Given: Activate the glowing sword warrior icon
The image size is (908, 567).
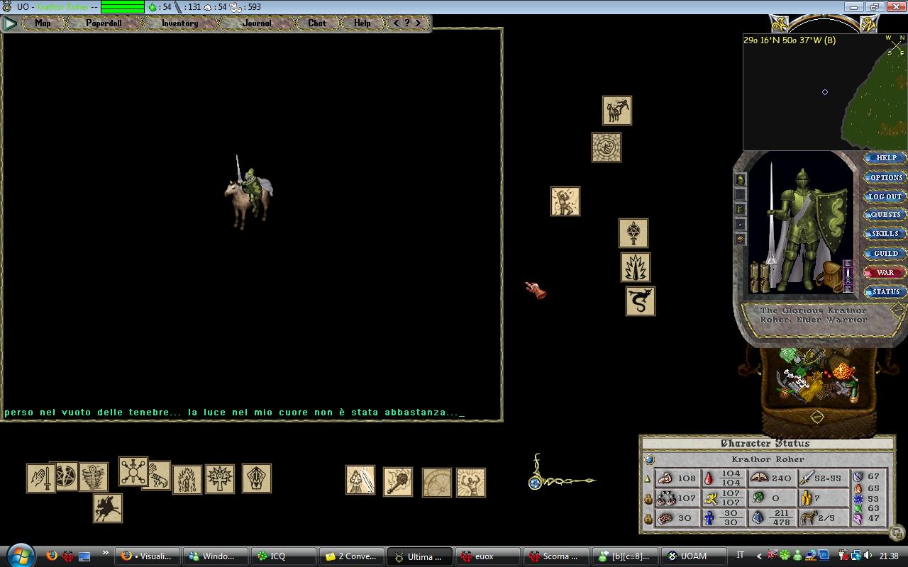Looking at the screenshot, I should (x=360, y=481).
